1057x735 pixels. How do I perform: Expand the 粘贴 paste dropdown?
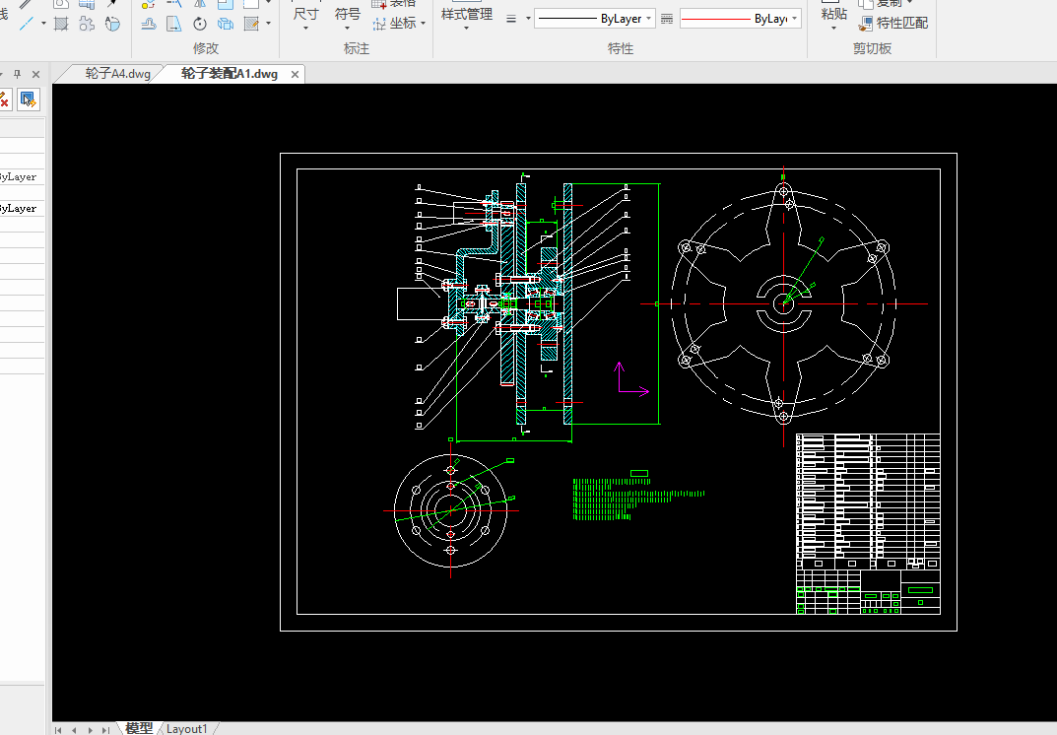tap(833, 27)
